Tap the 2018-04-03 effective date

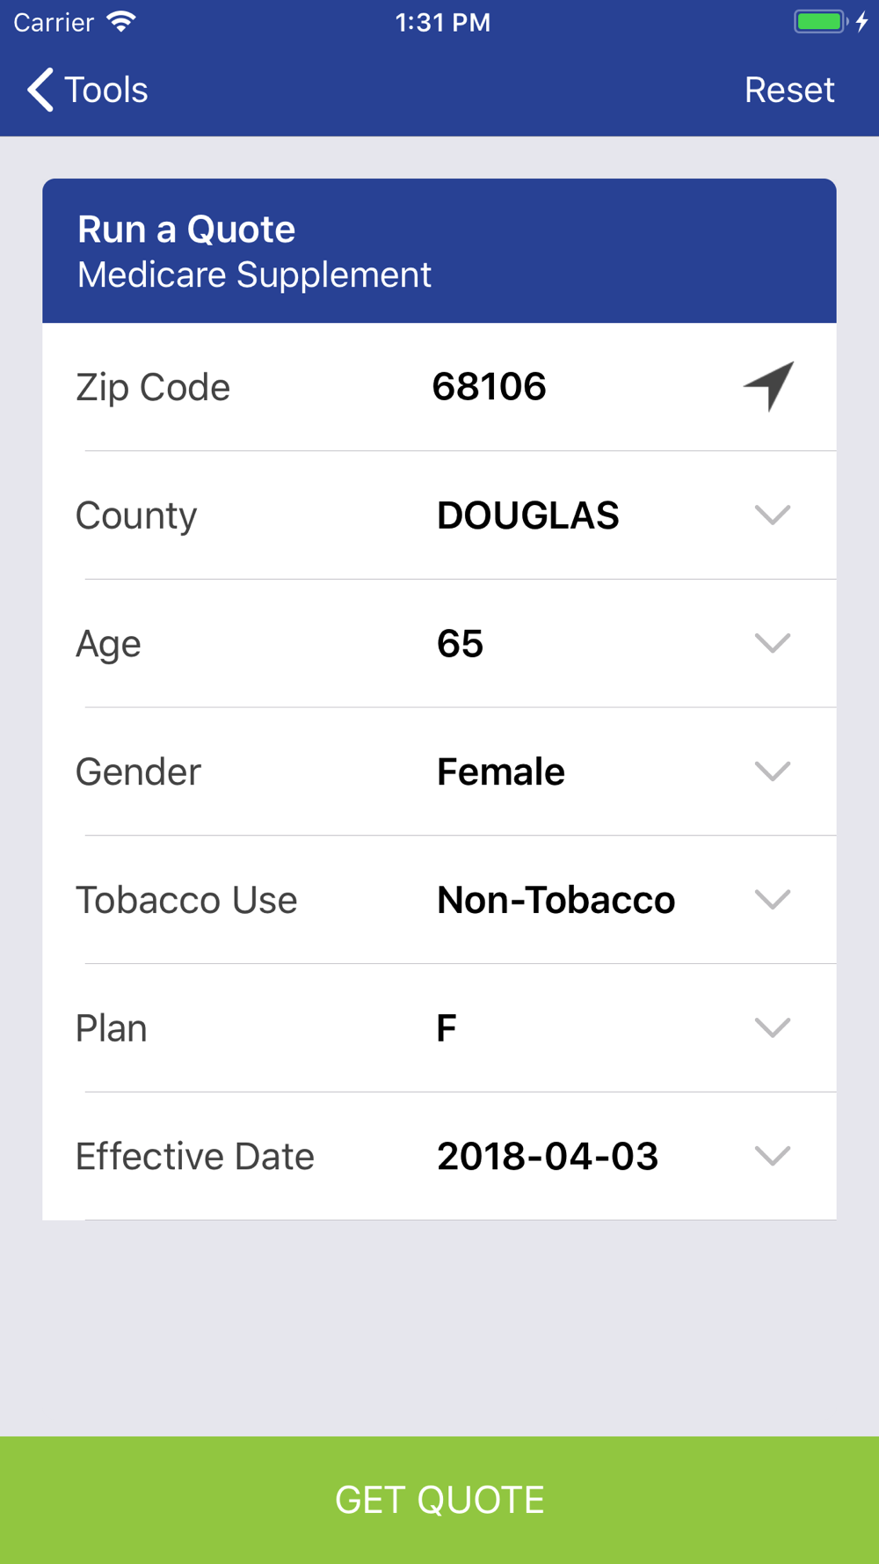548,1157
